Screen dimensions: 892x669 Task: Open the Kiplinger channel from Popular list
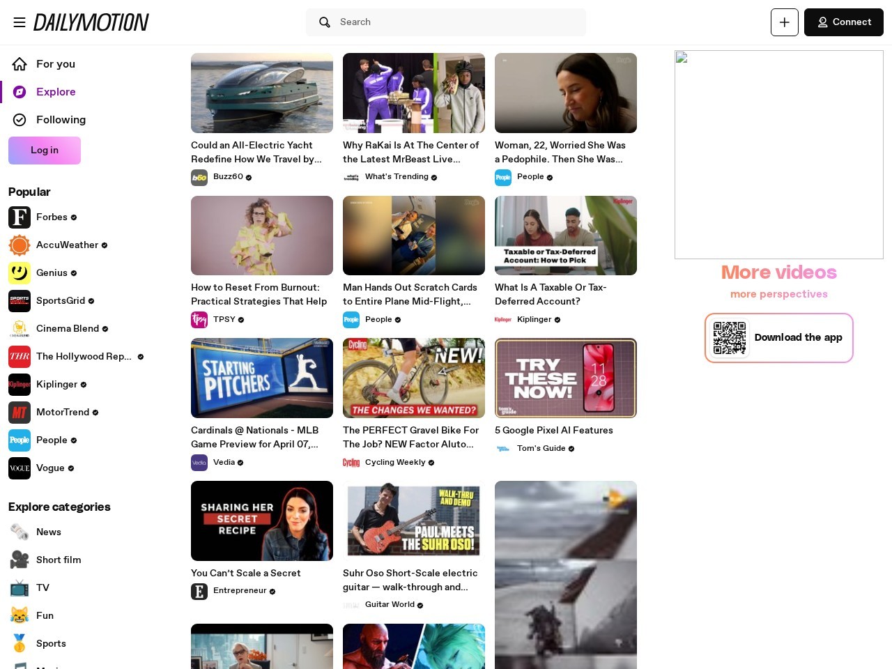(x=56, y=385)
